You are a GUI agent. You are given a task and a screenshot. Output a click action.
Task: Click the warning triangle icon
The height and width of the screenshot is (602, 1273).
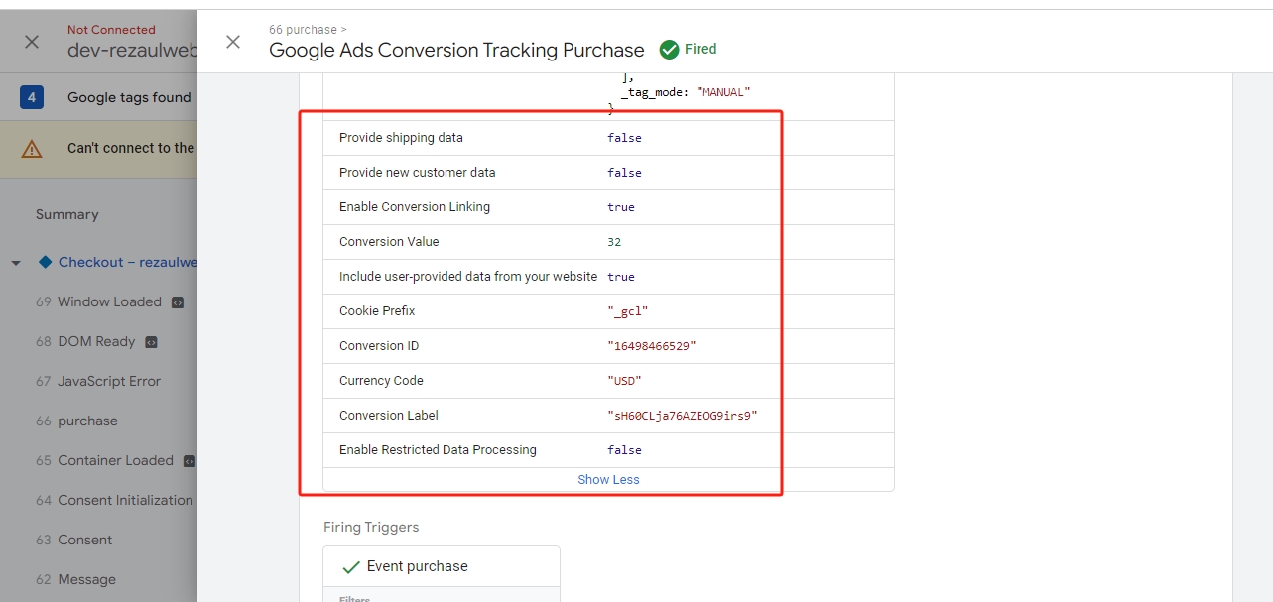(x=32, y=149)
